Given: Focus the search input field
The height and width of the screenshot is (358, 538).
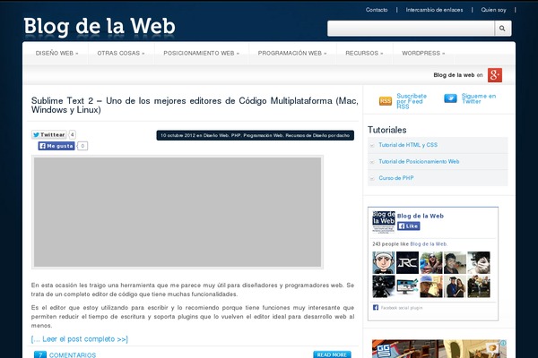Looking at the screenshot, I should pyautogui.click(x=411, y=29).
